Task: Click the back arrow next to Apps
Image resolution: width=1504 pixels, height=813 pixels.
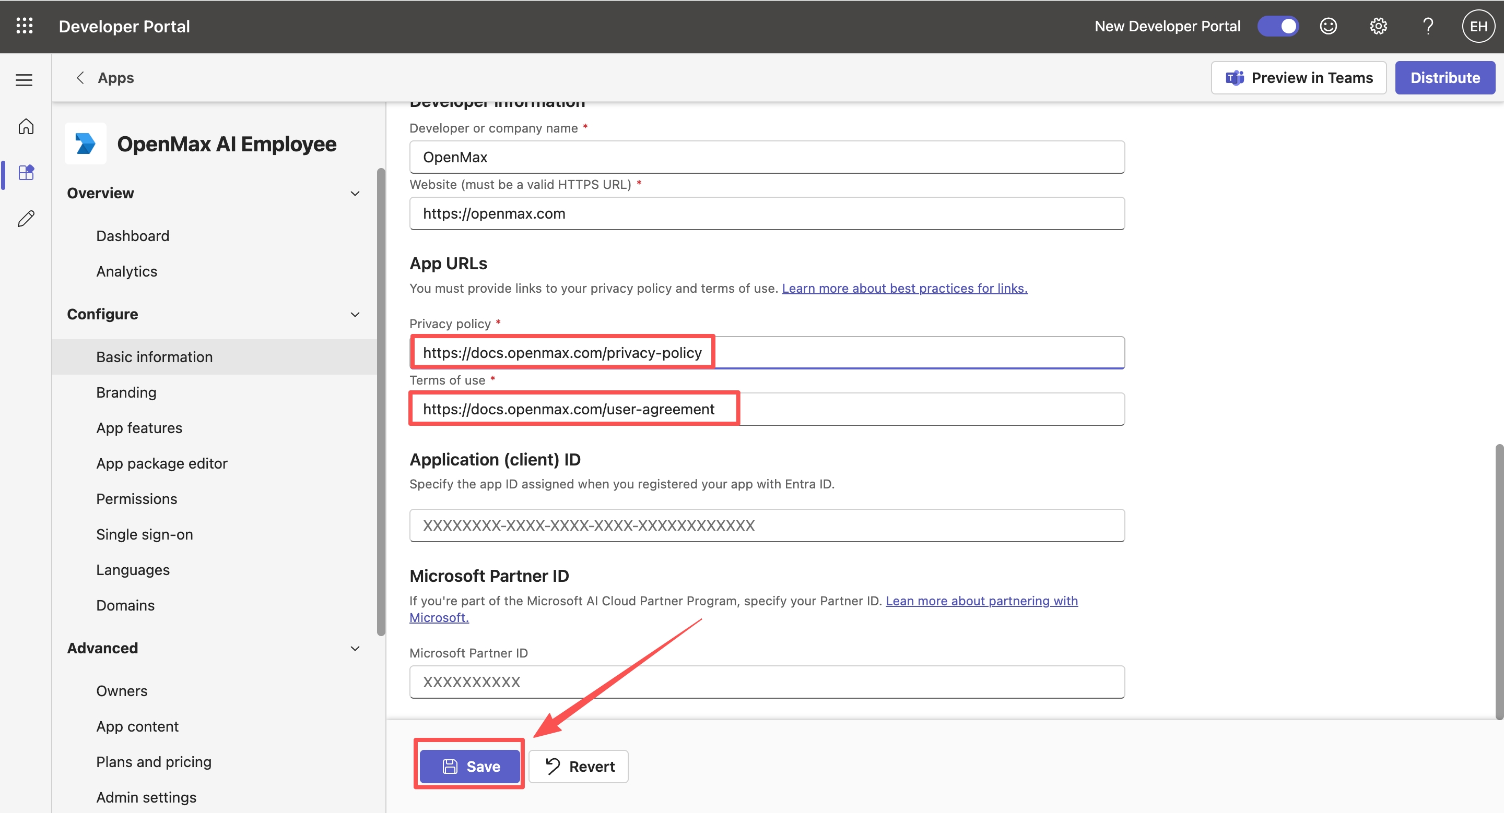Action: click(x=80, y=78)
